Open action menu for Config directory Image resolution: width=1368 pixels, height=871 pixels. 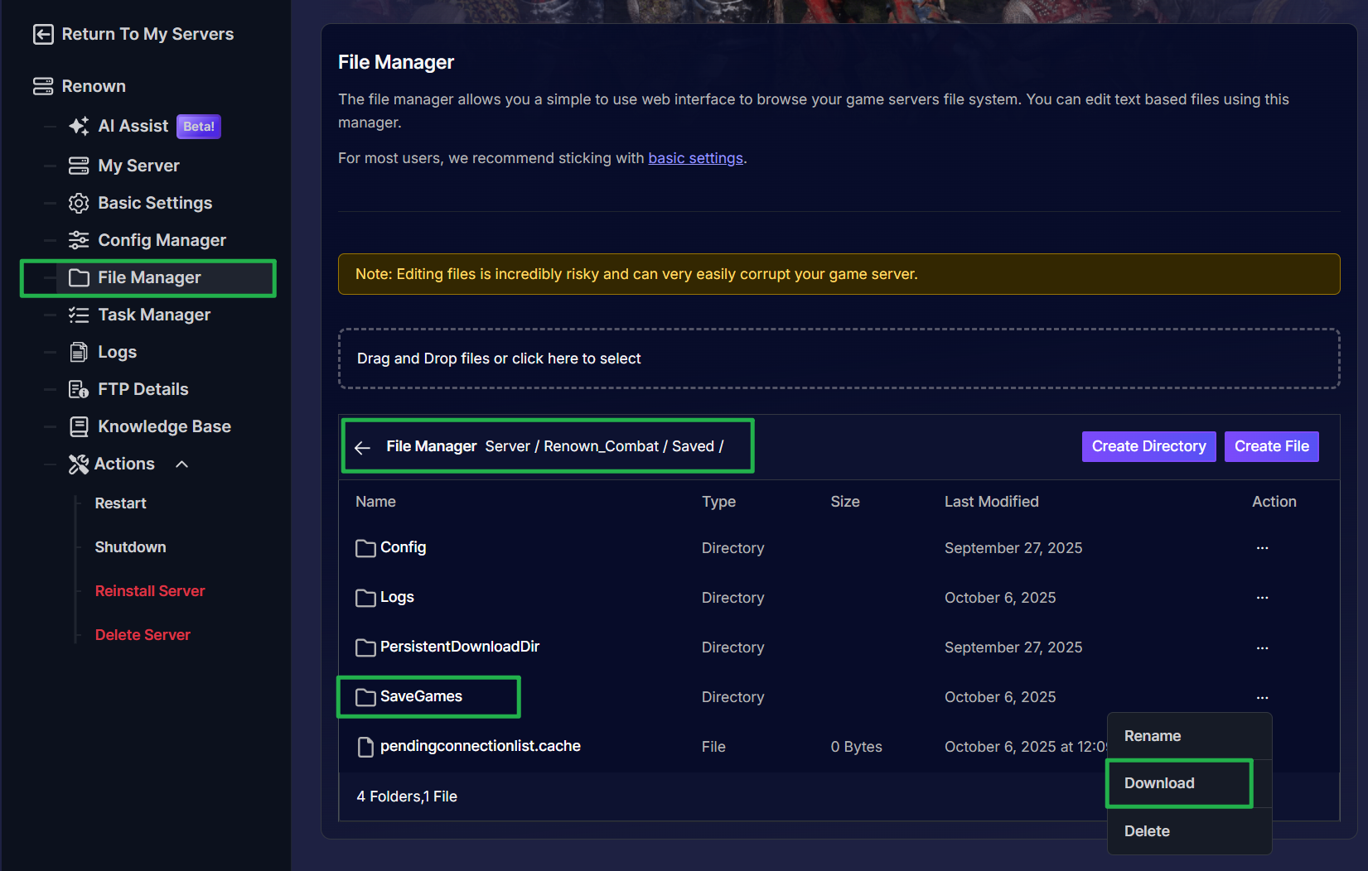click(x=1262, y=548)
